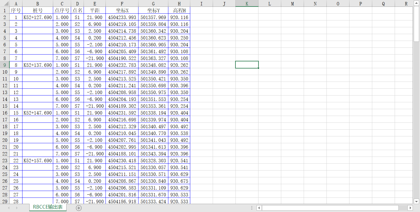Open the RBCCE输出表 sheet tab
Screen dimensions: 420x212
(x=48, y=207)
